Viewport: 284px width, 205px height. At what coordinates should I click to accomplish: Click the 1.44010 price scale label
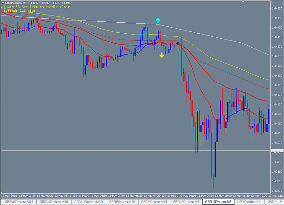click(x=277, y=133)
